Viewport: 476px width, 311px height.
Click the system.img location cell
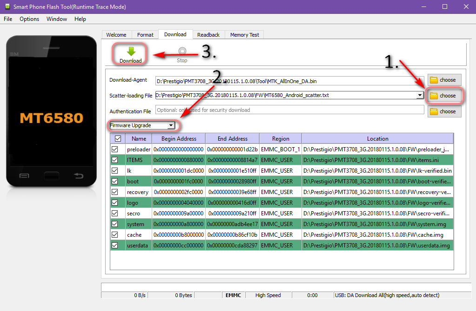(x=377, y=224)
